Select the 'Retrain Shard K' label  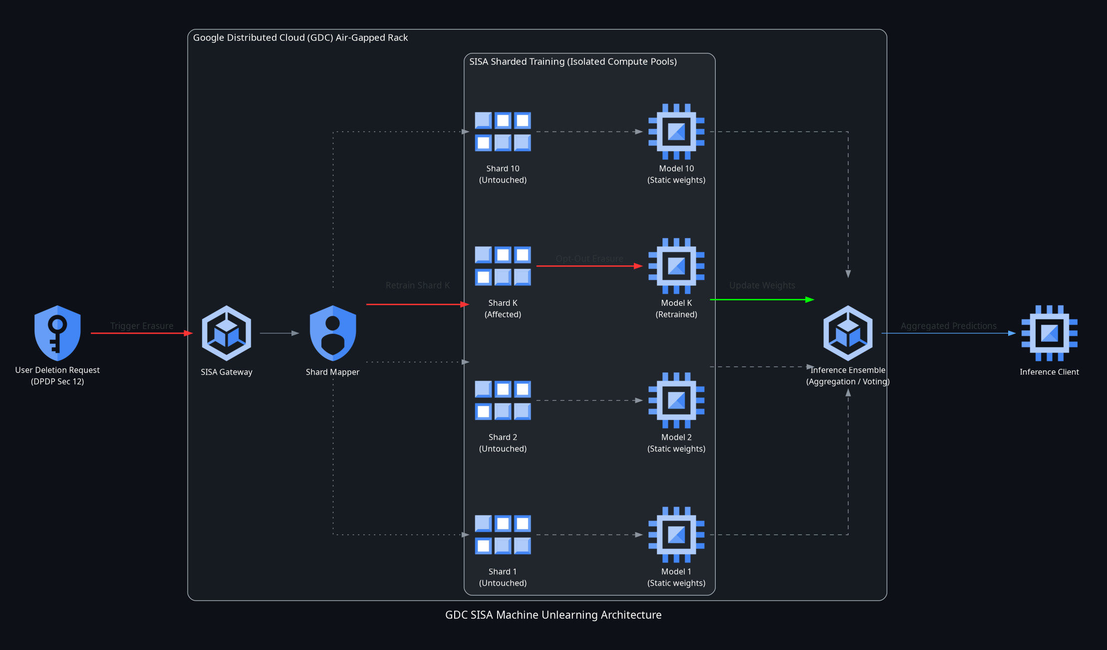418,285
